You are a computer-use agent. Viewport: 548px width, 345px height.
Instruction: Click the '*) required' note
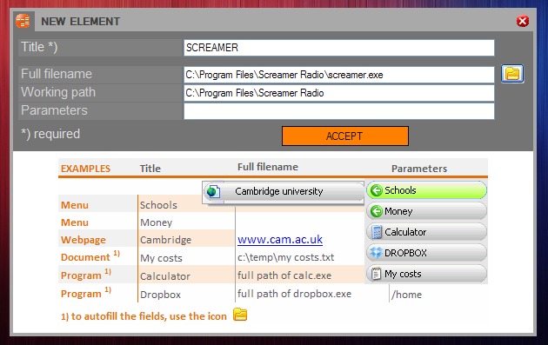50,134
